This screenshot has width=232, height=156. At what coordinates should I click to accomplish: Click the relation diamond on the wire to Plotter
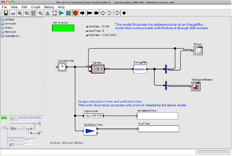click(x=175, y=48)
